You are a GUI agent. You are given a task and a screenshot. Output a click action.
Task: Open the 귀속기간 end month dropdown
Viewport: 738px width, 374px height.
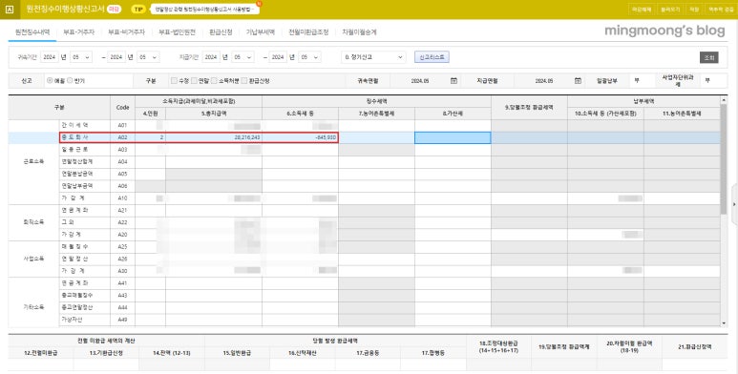coord(148,57)
